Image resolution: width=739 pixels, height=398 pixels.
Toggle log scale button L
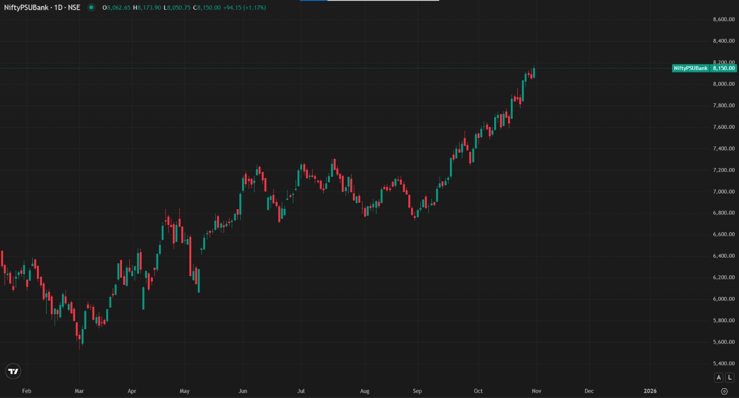tap(730, 377)
